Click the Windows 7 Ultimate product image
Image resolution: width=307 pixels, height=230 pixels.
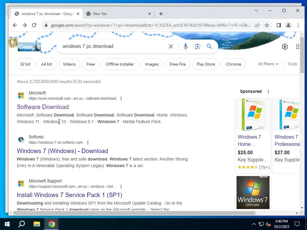[253, 193]
